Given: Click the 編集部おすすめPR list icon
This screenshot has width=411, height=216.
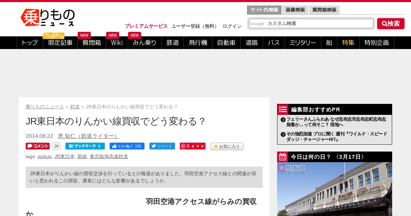Looking at the screenshot, I should 283,109.
